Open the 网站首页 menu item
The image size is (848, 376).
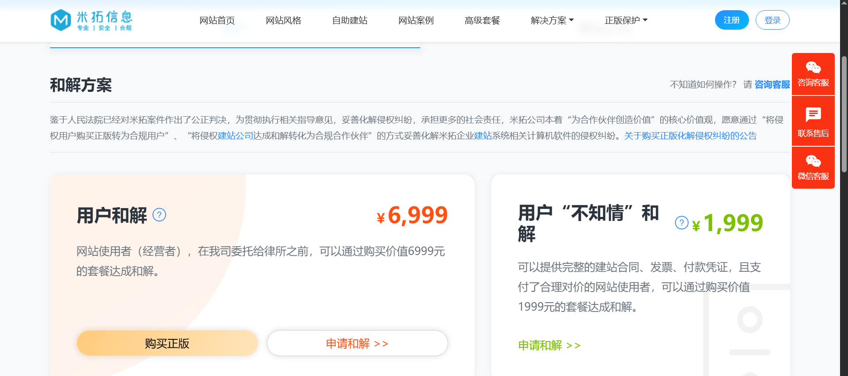[x=217, y=20]
